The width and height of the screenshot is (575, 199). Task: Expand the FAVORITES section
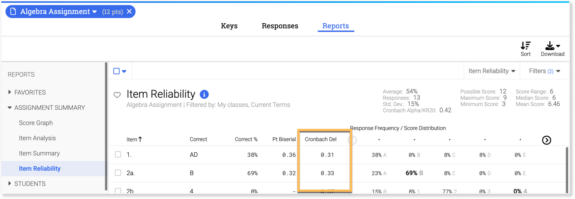10,92
